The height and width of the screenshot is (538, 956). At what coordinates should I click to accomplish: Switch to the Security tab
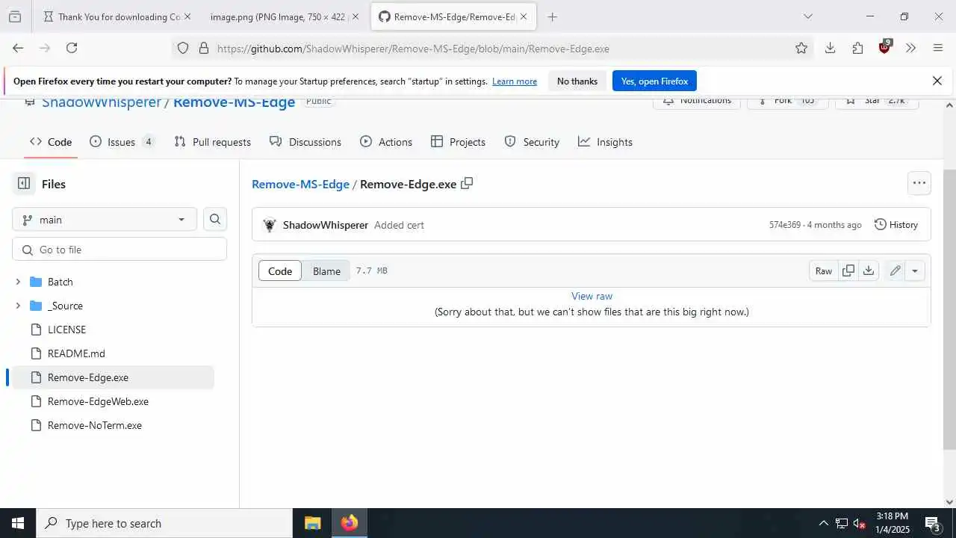[532, 142]
